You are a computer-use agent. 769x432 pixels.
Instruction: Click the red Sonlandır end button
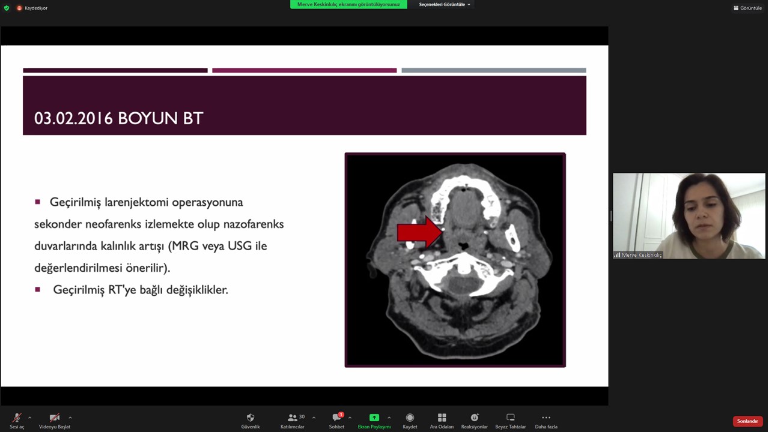[x=747, y=421]
